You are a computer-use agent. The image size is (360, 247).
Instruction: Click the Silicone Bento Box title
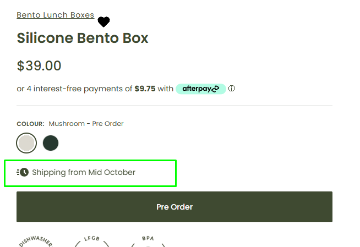click(83, 38)
